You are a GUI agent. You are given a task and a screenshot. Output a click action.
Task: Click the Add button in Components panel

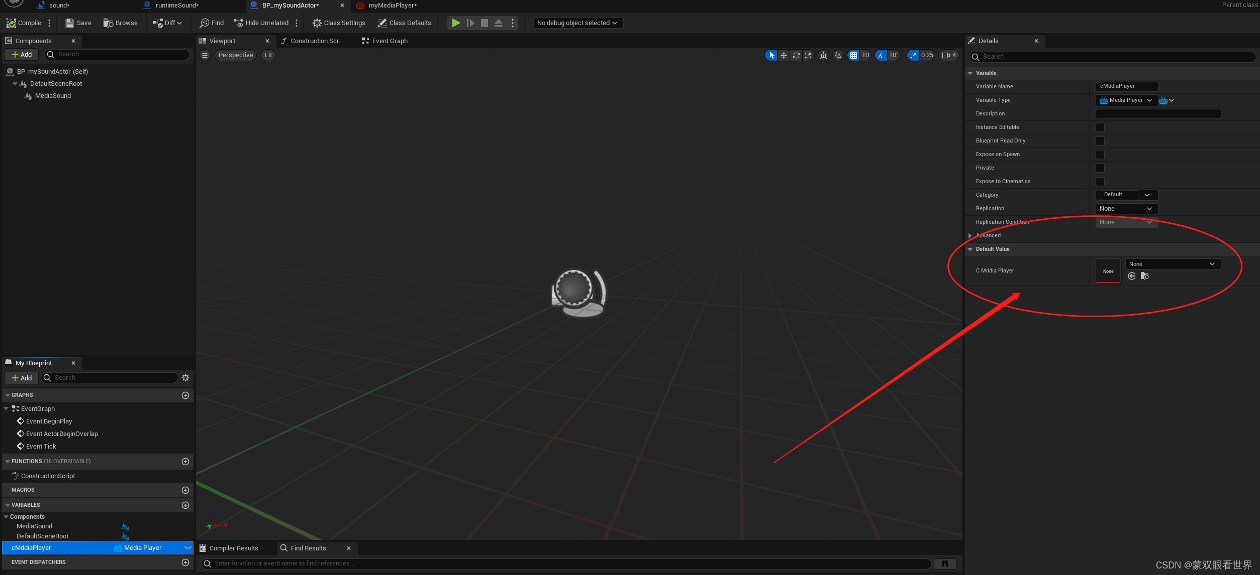point(21,55)
